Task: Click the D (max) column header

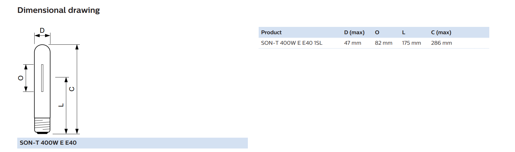Action: tap(354, 32)
